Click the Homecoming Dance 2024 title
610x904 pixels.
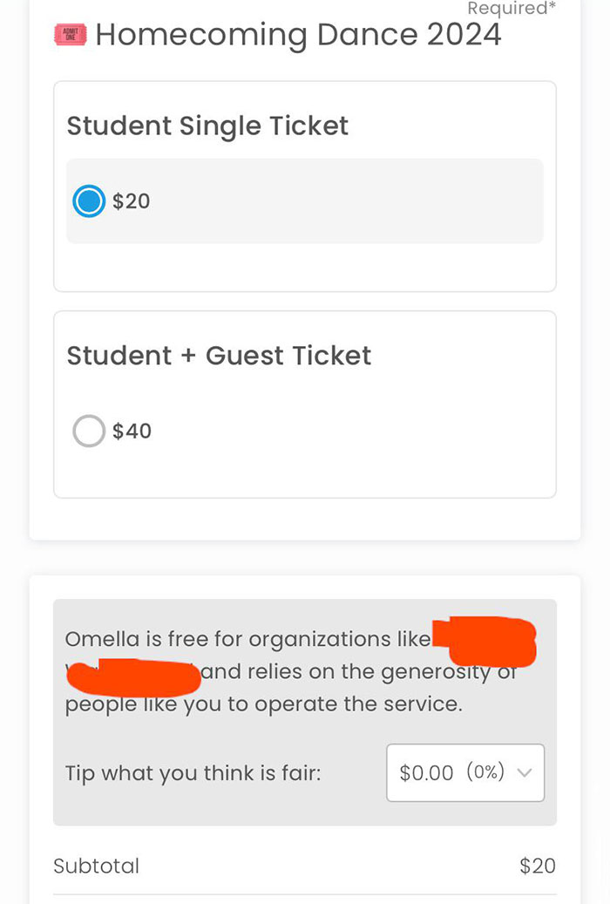tap(299, 35)
